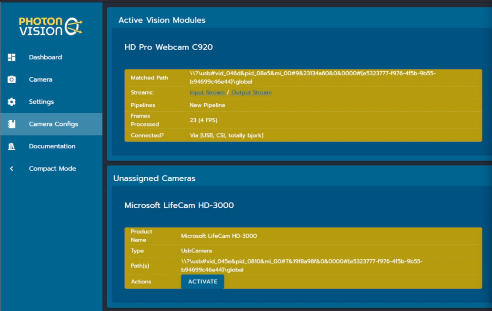
Task: Click the Dashboard grid icon
Action: click(x=12, y=57)
